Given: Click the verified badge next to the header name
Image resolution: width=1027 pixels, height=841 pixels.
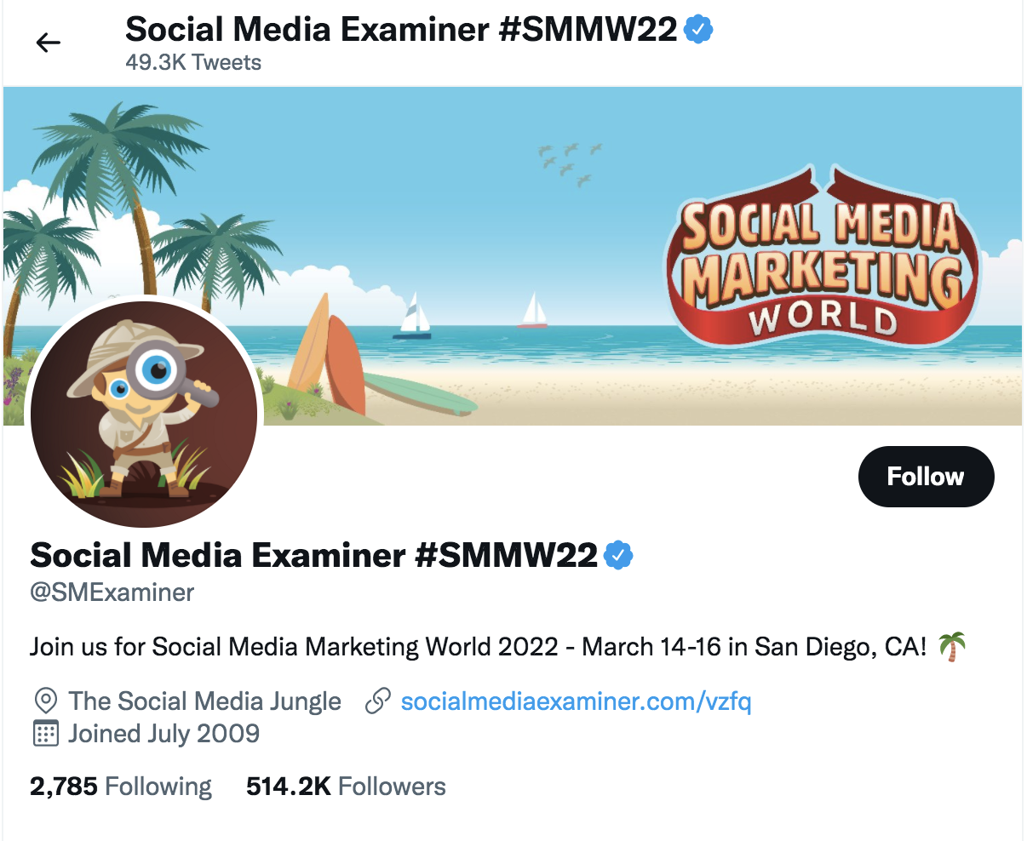Looking at the screenshot, I should tap(698, 28).
